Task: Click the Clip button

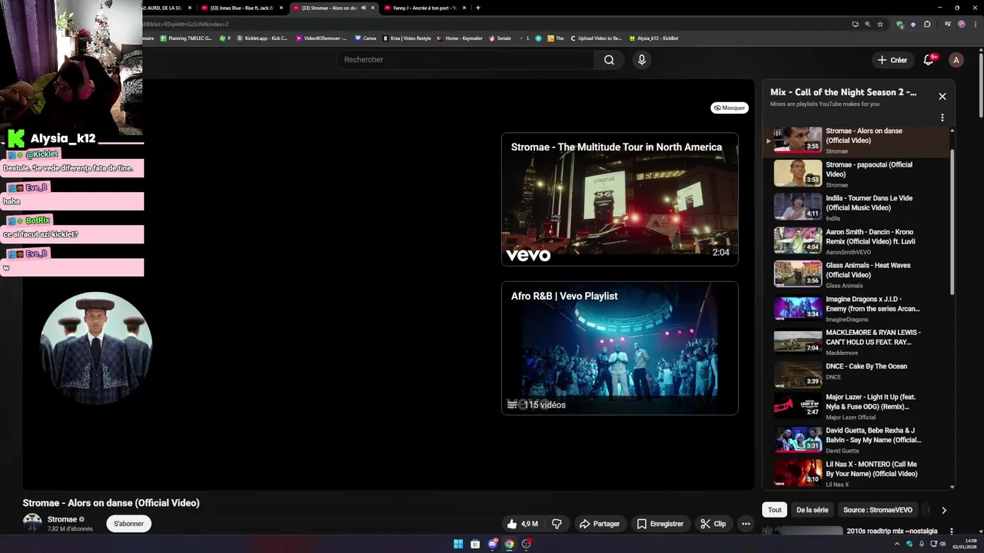Action: coord(713,524)
